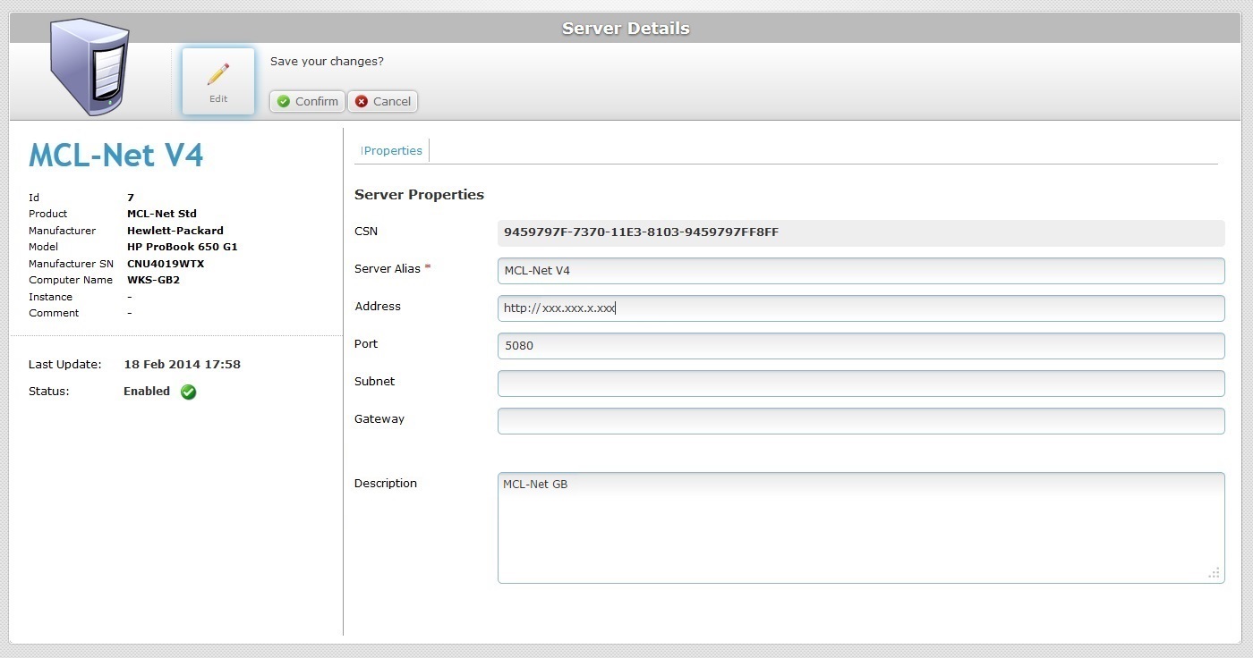Screen dimensions: 1253x658
Task: Click the Id value 7
Action: coord(131,198)
